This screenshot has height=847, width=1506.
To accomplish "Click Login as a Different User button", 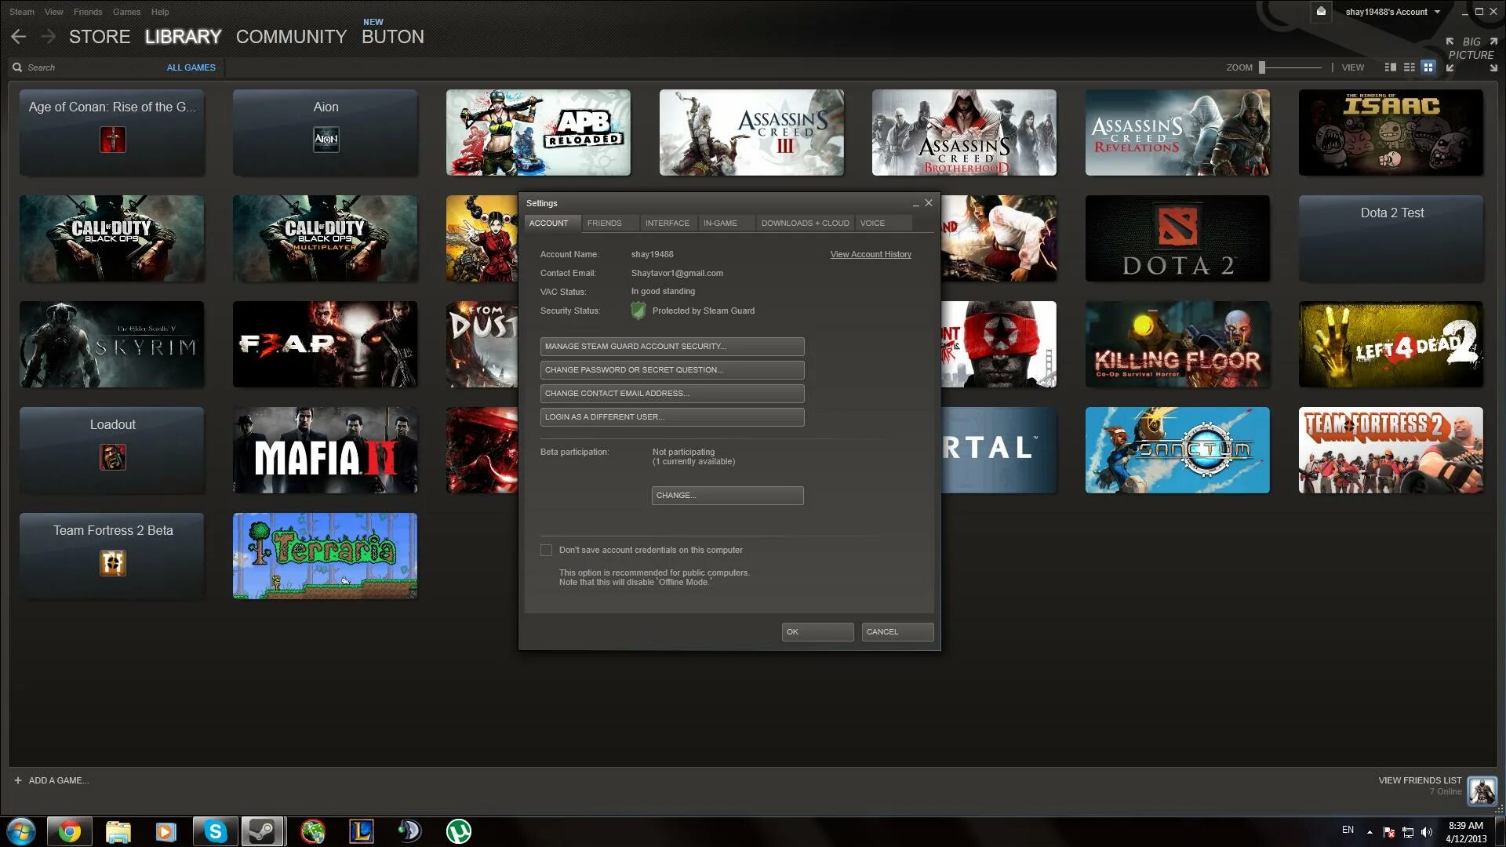I will coord(672,417).
